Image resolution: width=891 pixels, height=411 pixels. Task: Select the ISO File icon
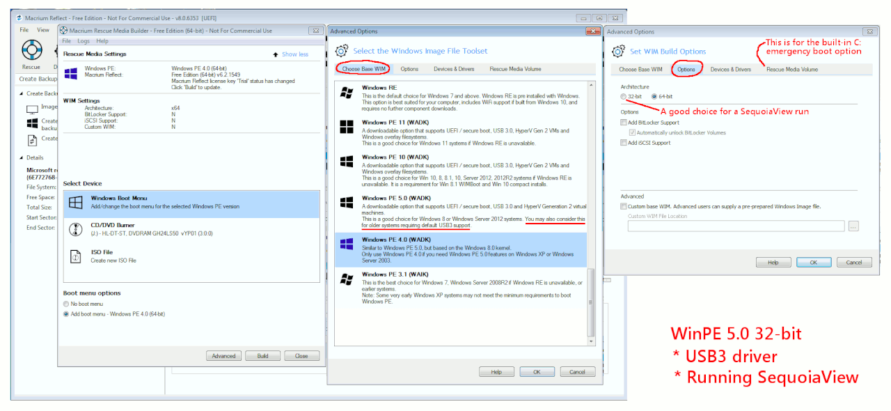pyautogui.click(x=76, y=256)
